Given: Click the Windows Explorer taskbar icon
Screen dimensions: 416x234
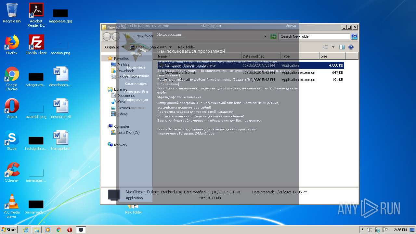Looking at the screenshot, I should (37, 230).
